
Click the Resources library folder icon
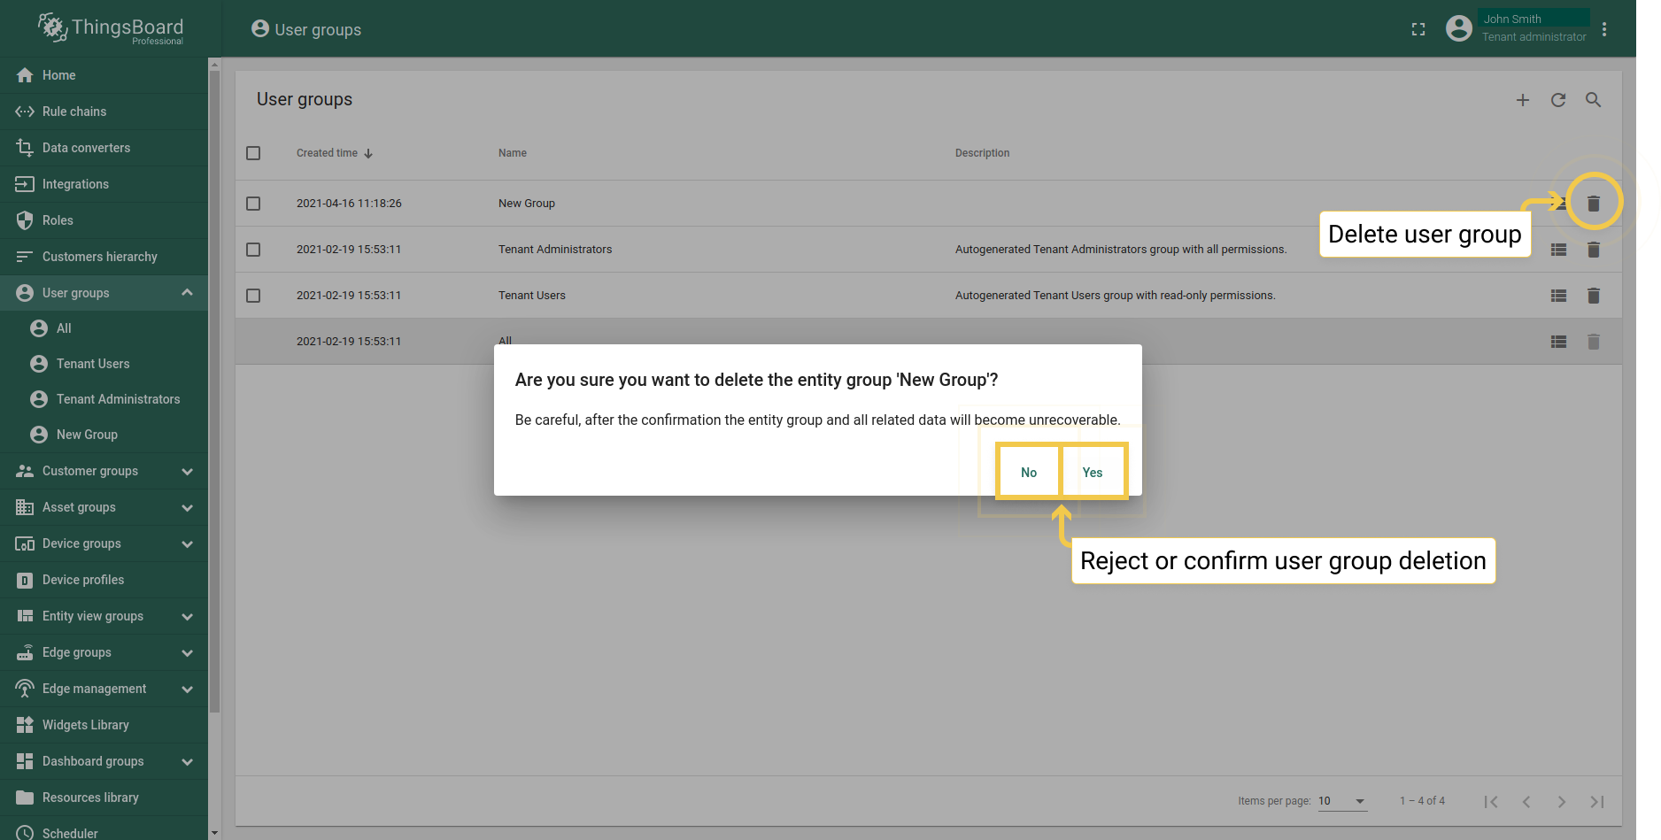coord(25,798)
